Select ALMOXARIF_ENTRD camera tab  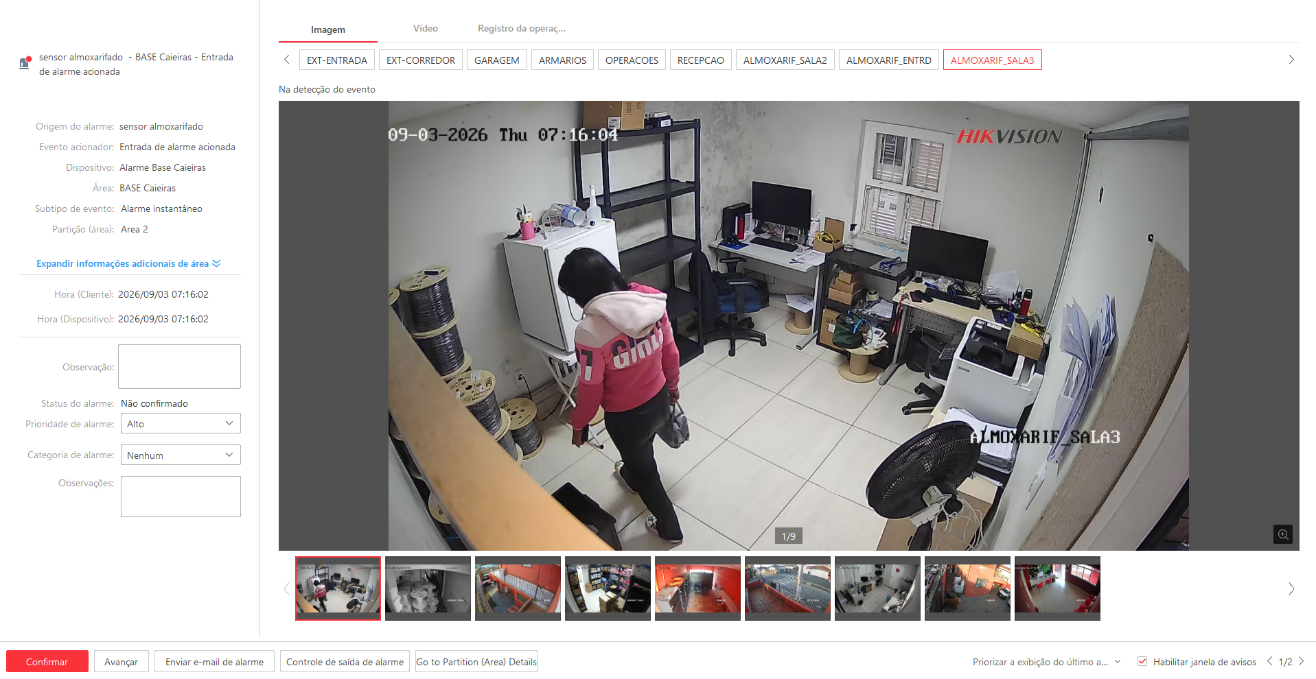click(x=889, y=60)
